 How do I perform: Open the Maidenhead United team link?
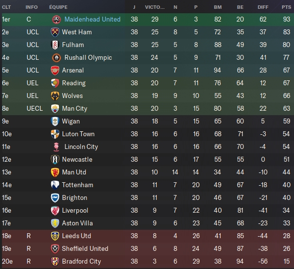[92, 19]
